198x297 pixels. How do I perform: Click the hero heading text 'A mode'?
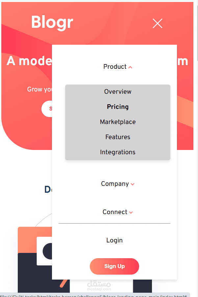click(29, 61)
